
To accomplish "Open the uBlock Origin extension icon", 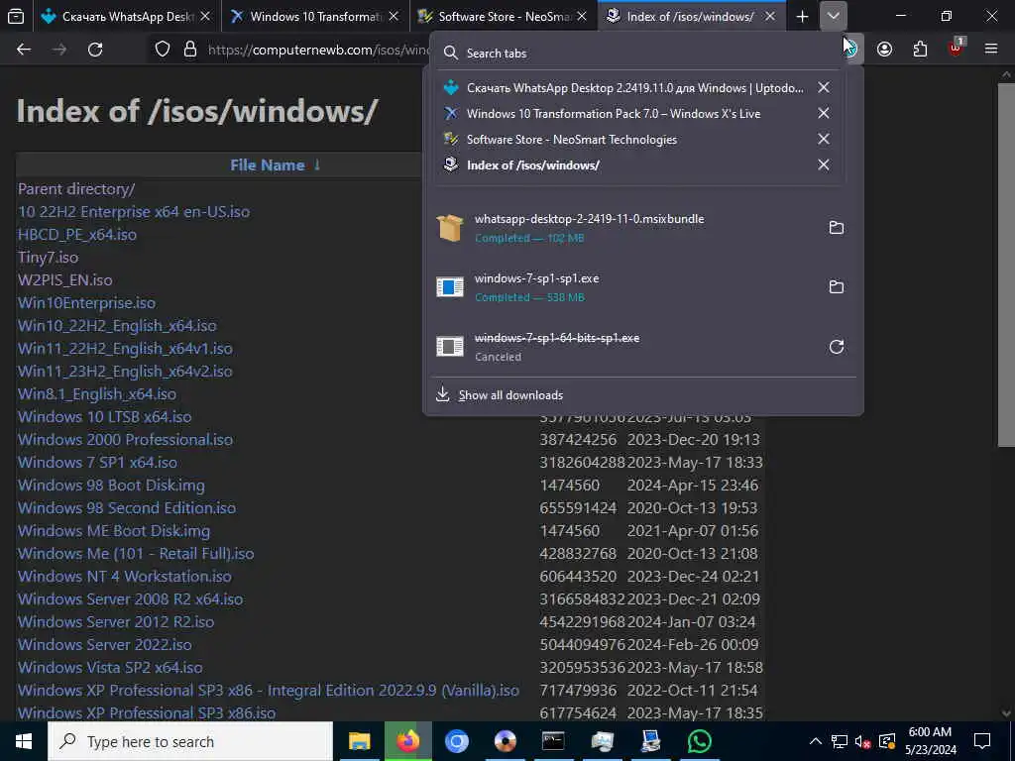I will click(x=957, y=48).
